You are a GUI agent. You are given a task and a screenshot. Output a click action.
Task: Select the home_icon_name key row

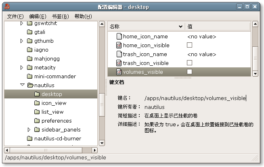pos(179,36)
